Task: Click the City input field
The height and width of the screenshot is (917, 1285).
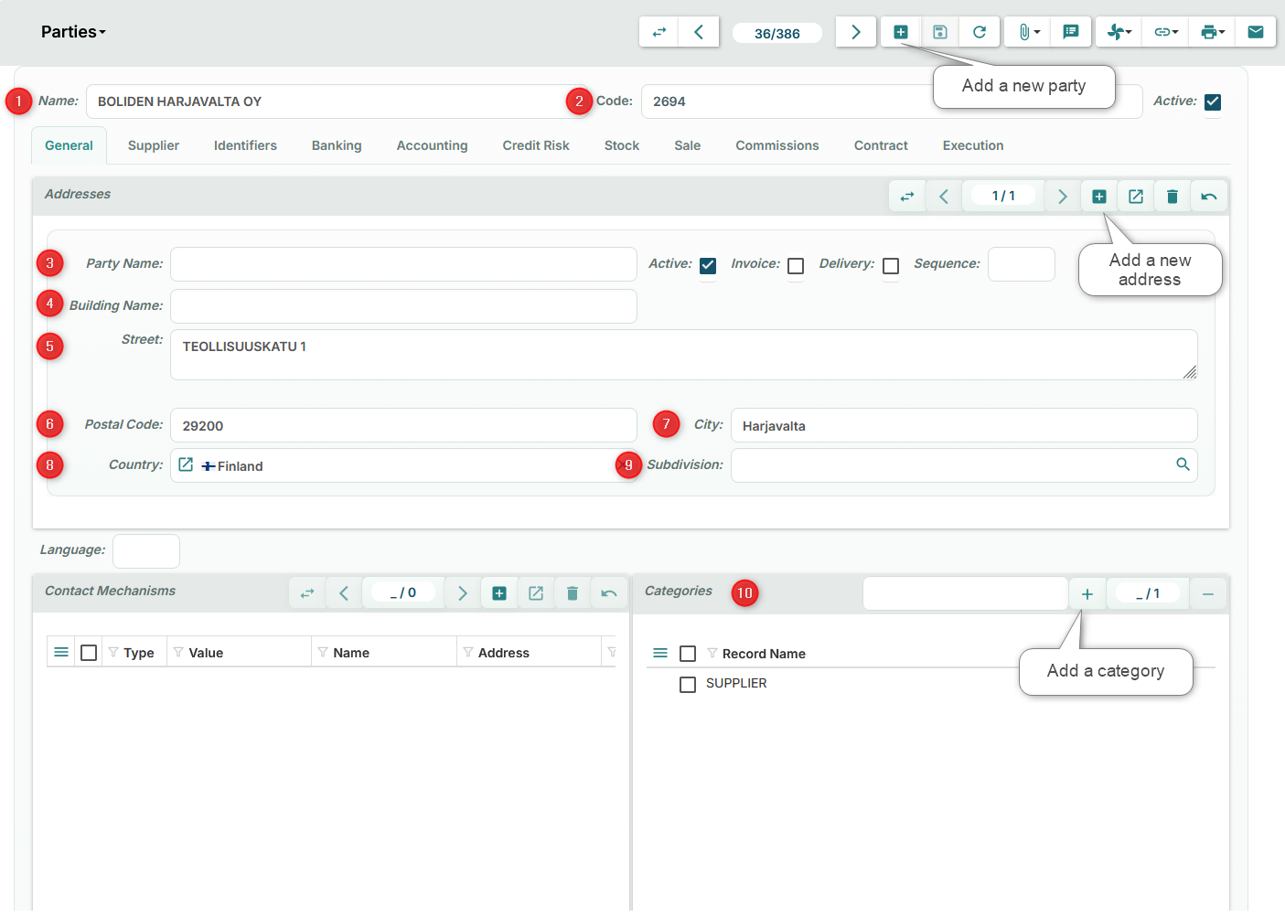Action: coord(964,425)
